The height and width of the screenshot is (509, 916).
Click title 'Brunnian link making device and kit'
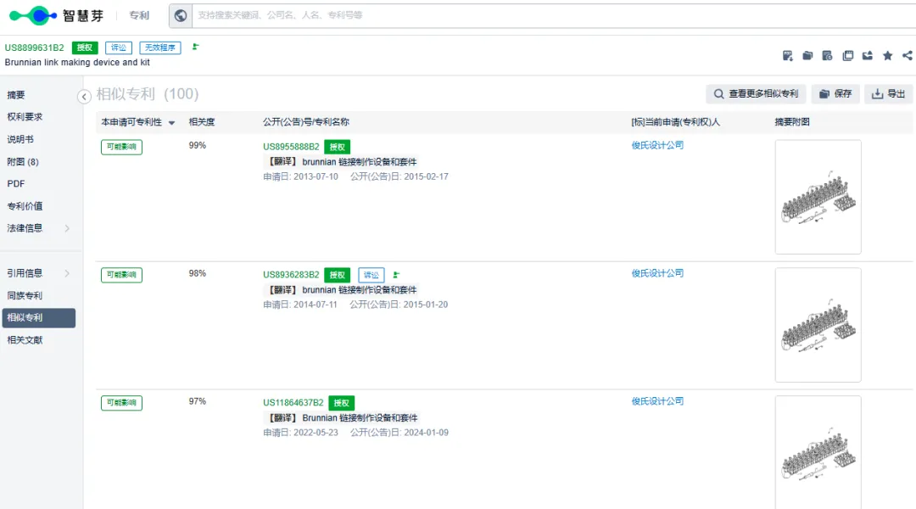pos(77,63)
